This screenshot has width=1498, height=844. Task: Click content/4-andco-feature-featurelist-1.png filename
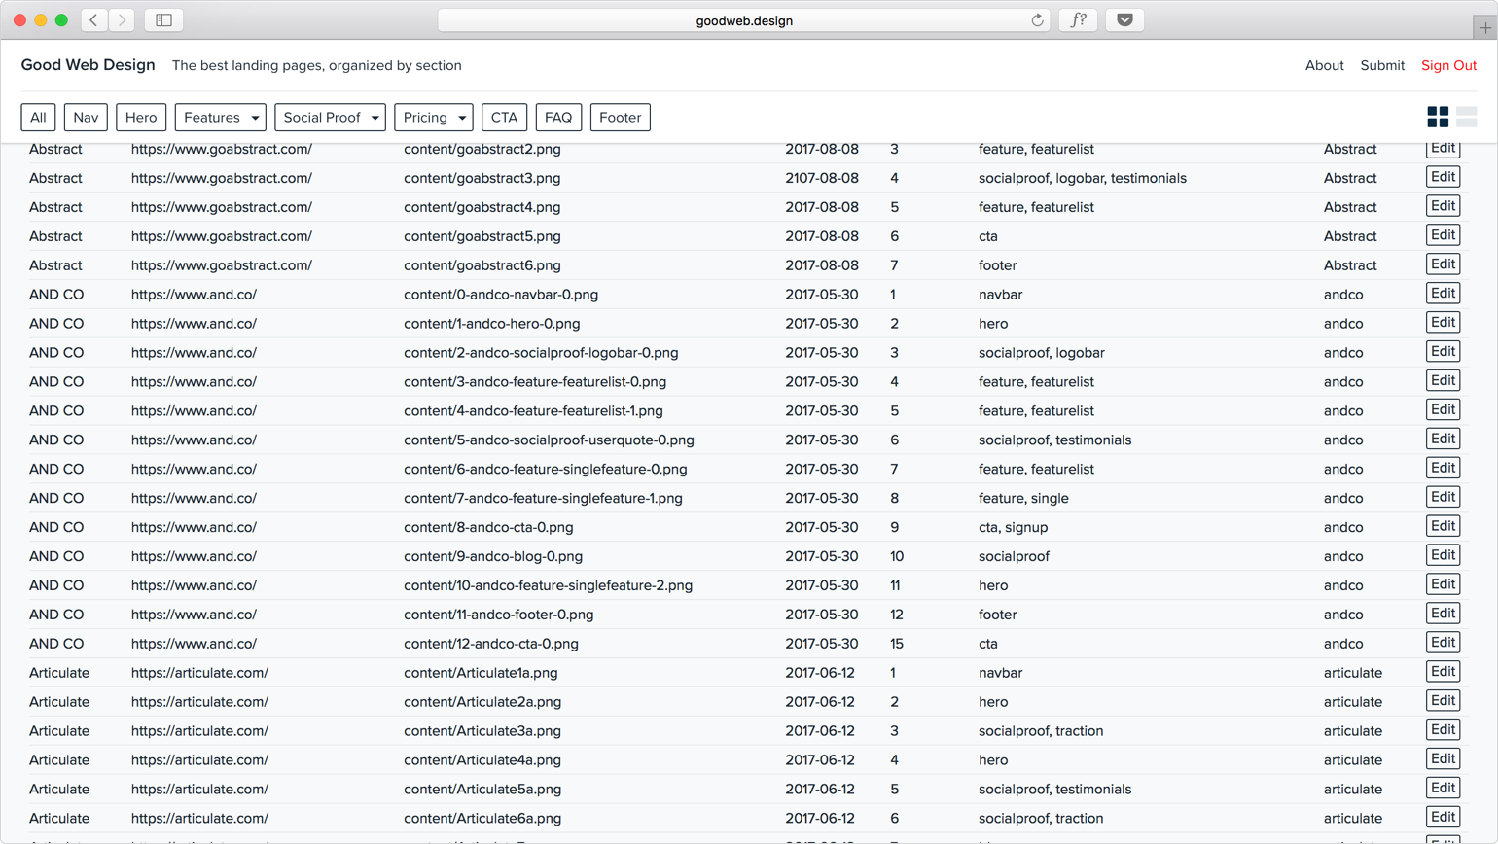pyautogui.click(x=533, y=411)
